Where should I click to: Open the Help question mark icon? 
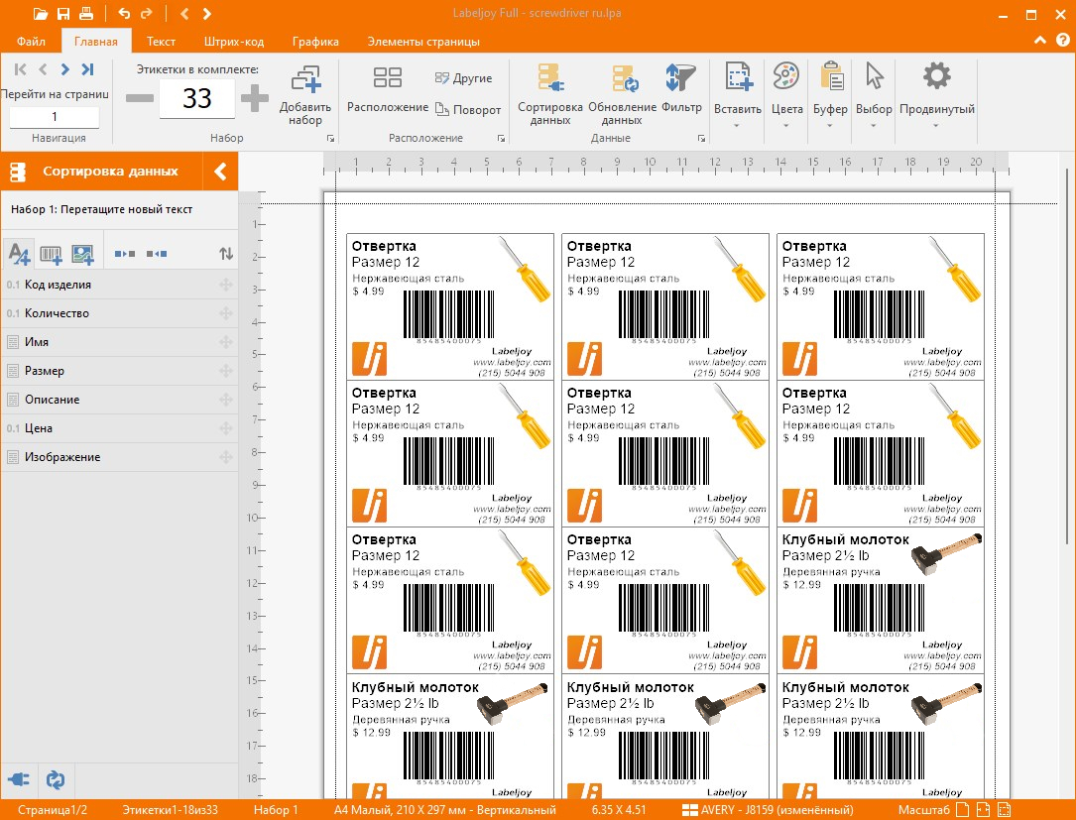pyautogui.click(x=1062, y=41)
